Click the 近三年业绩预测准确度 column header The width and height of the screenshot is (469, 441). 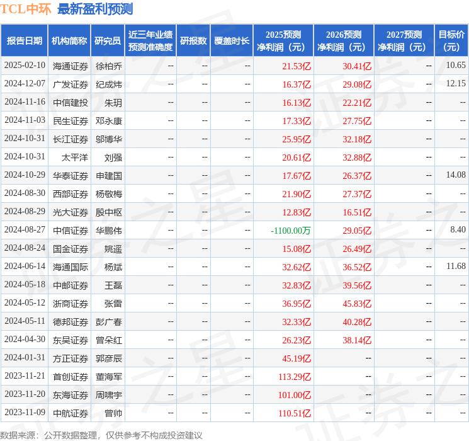click(150, 40)
